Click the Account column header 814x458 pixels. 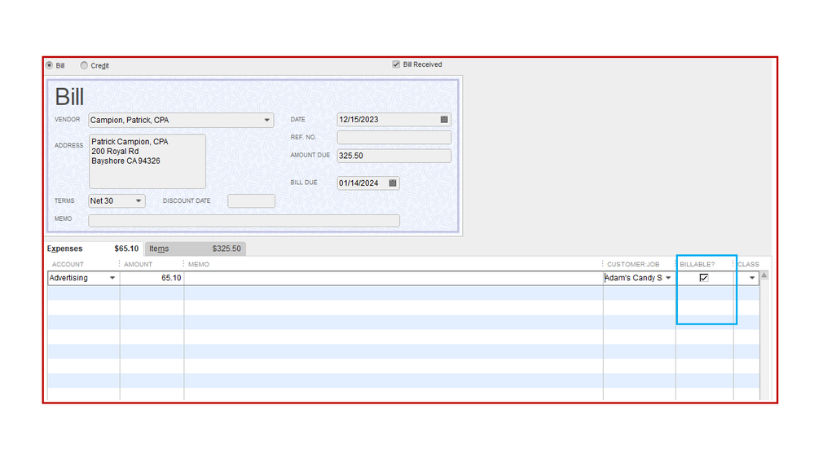[x=68, y=264]
